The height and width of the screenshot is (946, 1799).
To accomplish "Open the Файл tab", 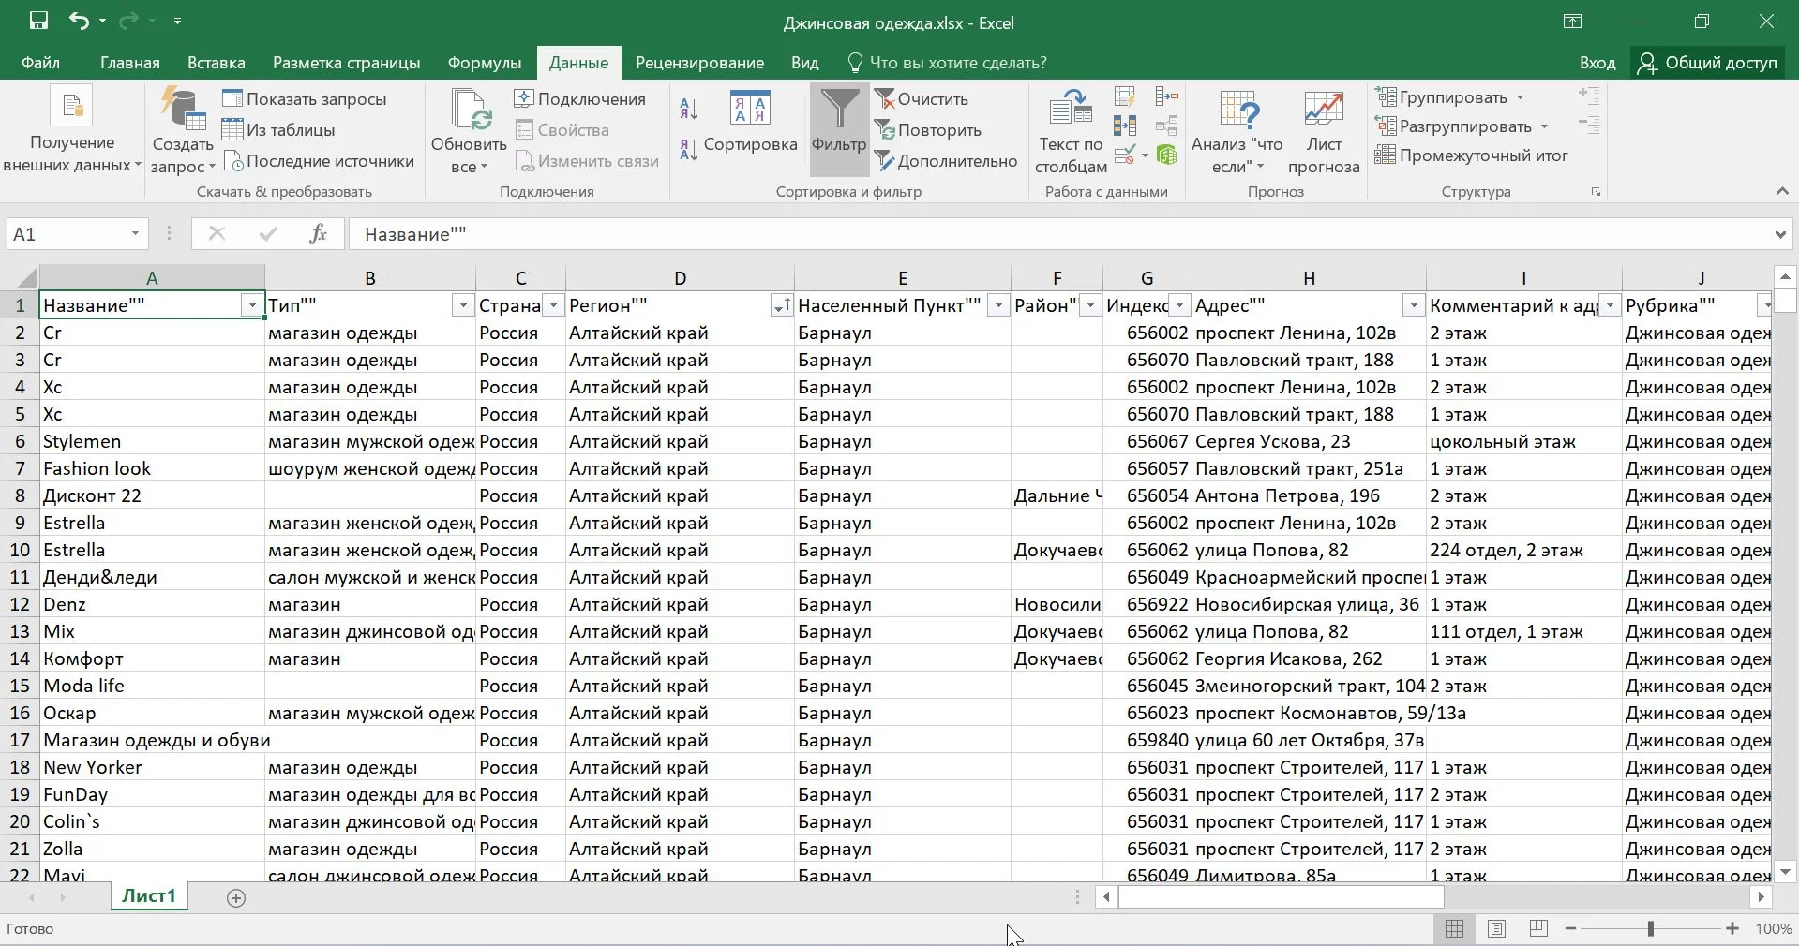I will pyautogui.click(x=40, y=63).
